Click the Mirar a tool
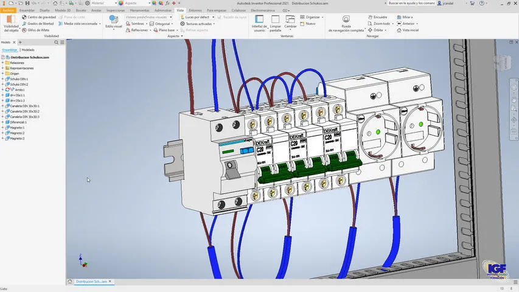 pos(405,17)
